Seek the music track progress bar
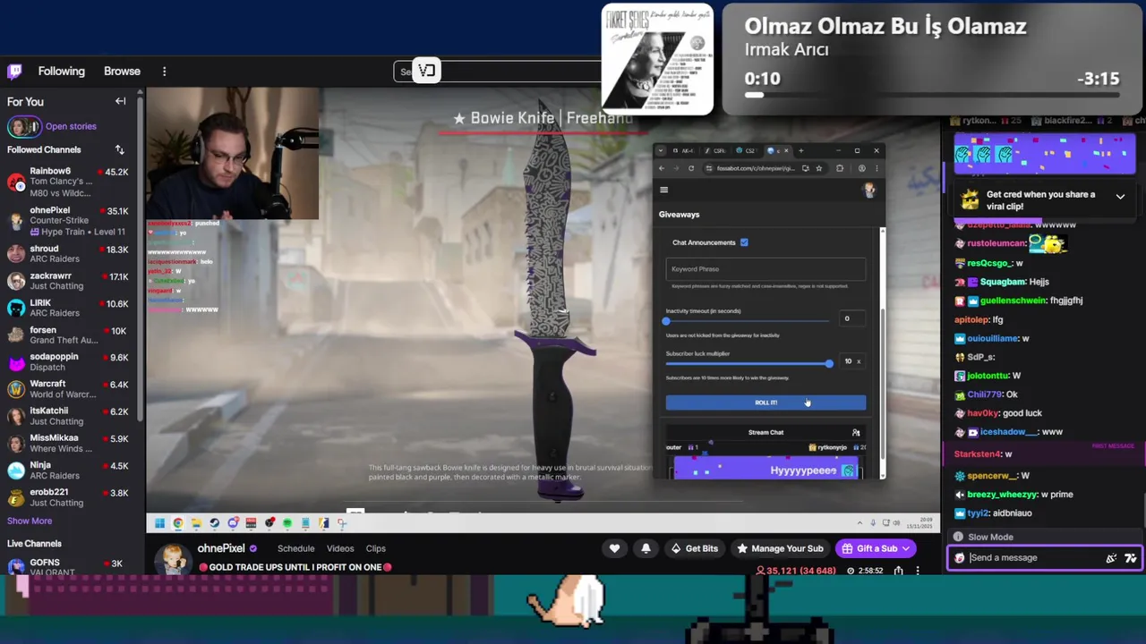The width and height of the screenshot is (1146, 644). tap(931, 95)
